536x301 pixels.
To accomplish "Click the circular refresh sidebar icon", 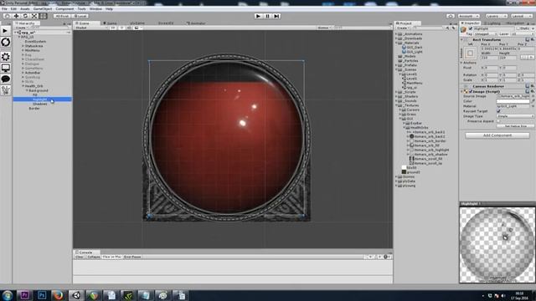I will pos(6,42).
